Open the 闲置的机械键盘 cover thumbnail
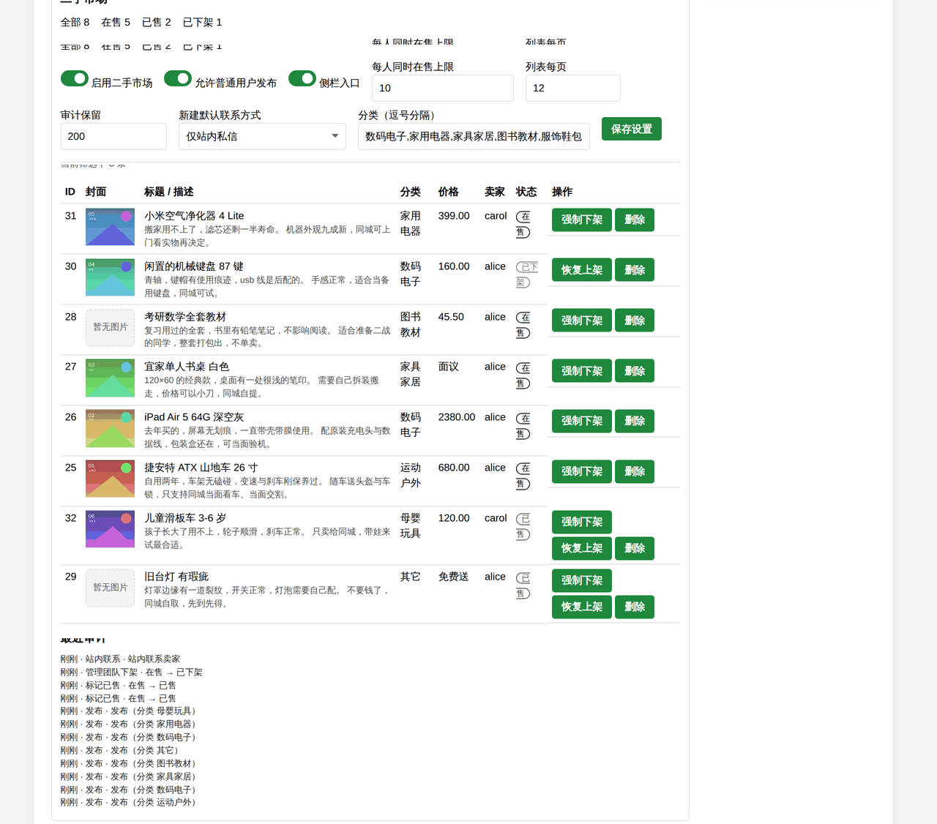This screenshot has width=937, height=824. 110,277
